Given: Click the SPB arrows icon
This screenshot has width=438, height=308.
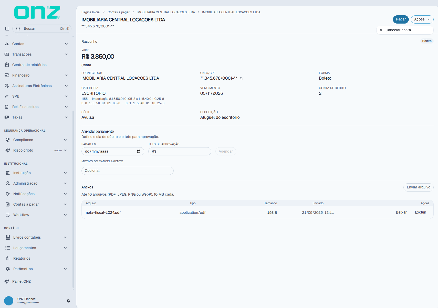Looking at the screenshot, I should (7, 96).
